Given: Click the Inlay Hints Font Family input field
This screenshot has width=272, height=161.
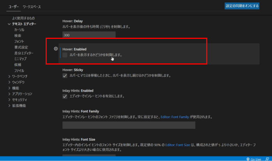Looking at the screenshot, I should click(x=129, y=125).
